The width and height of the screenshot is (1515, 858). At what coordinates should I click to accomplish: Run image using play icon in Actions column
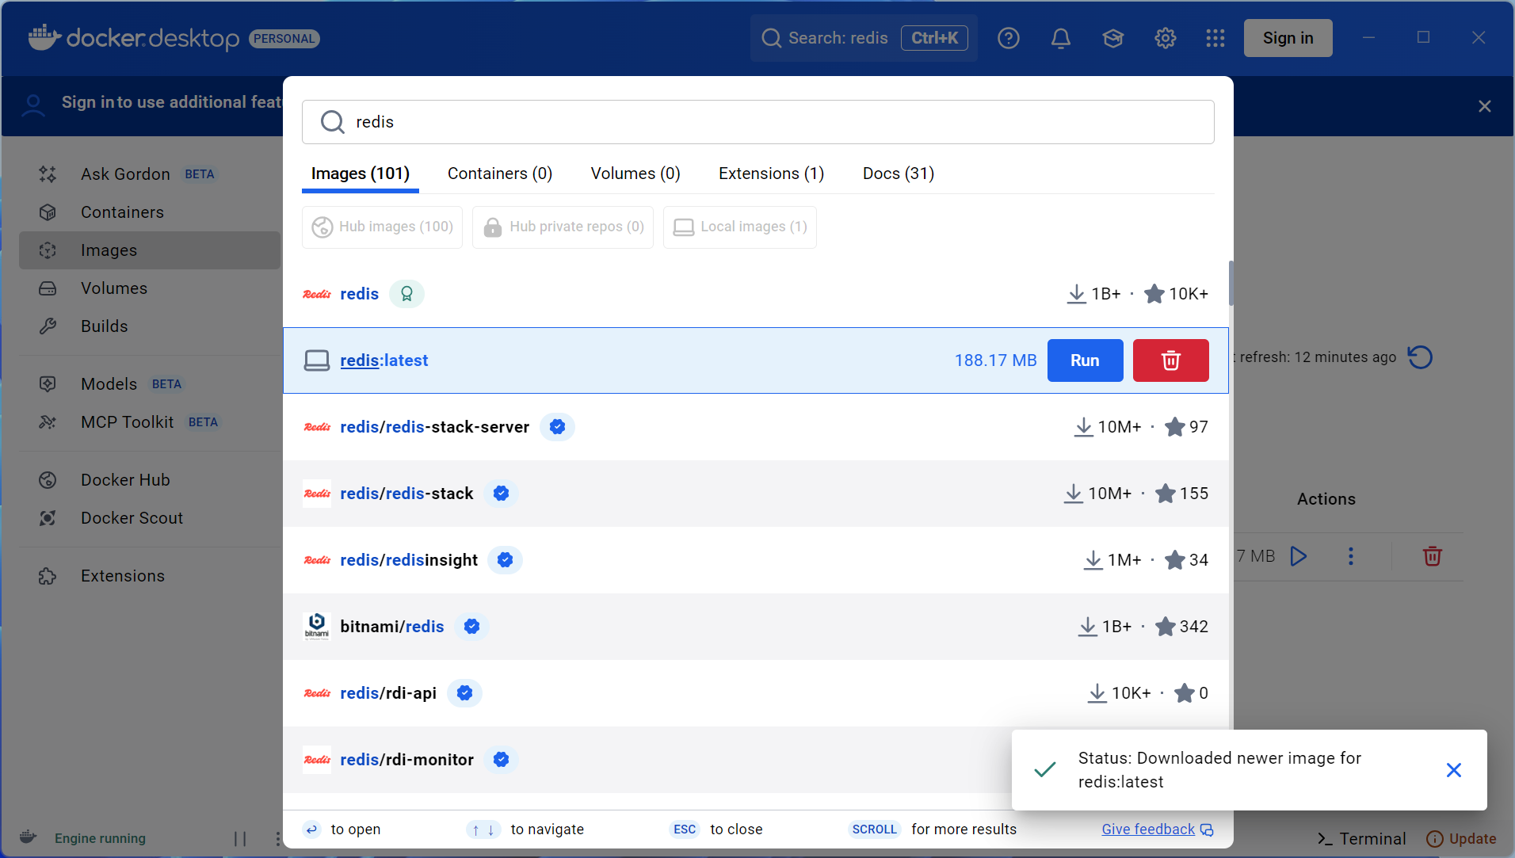[1299, 556]
